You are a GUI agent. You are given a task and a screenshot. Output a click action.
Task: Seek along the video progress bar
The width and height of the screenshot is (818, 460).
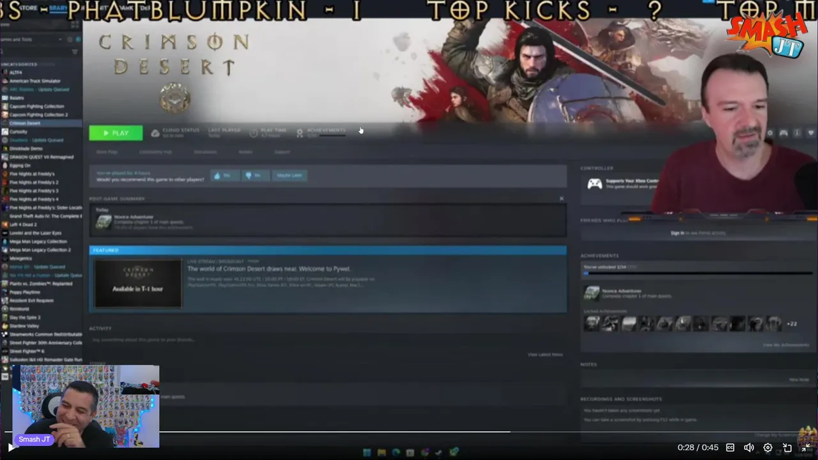pyautogui.click(x=409, y=433)
